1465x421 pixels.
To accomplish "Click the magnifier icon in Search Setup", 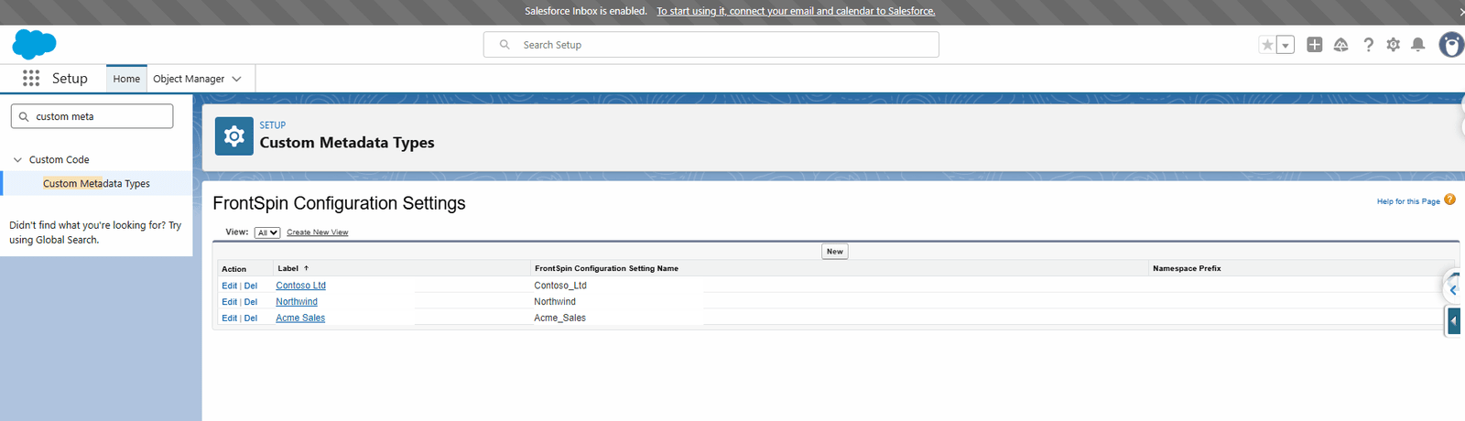I will (x=505, y=45).
